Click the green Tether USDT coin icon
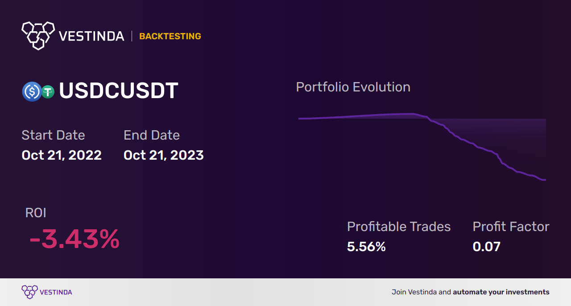This screenshot has width=571, height=306. click(48, 92)
